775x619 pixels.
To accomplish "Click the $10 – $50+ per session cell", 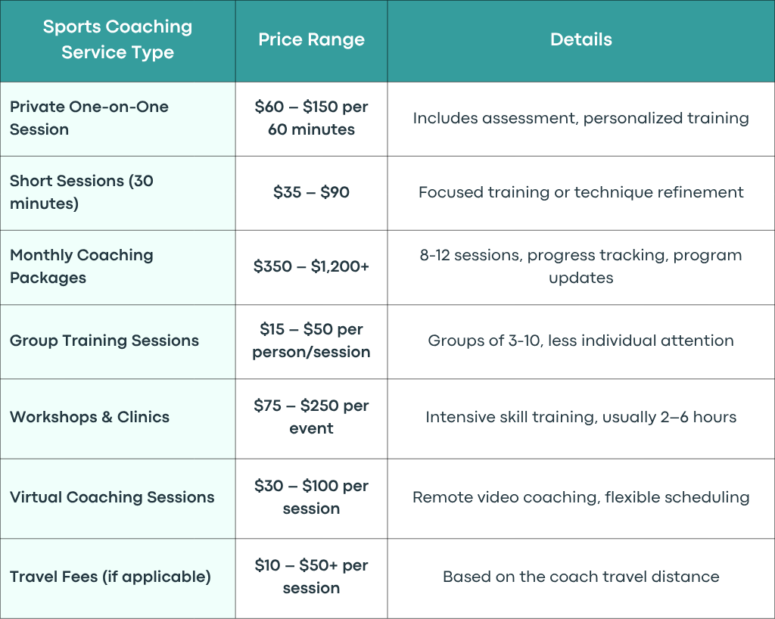I will pos(311,577).
